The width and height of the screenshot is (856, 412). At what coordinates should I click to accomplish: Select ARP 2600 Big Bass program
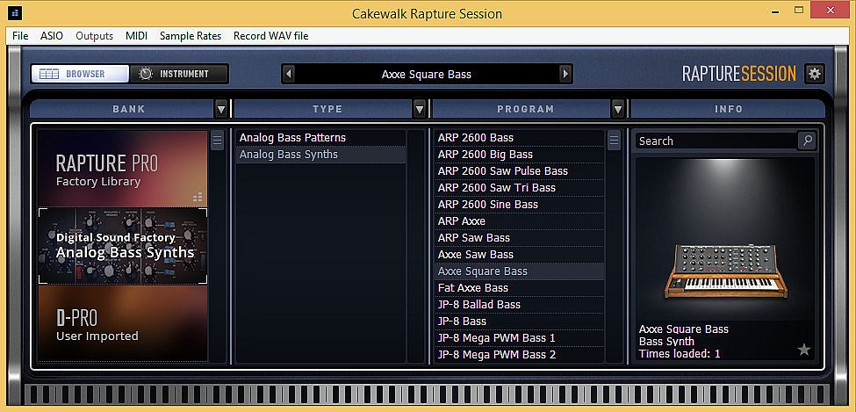tap(485, 155)
